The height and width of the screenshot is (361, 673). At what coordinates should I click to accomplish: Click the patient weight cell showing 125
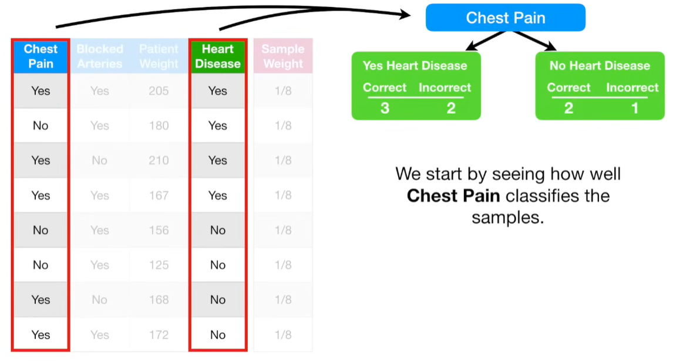point(159,265)
